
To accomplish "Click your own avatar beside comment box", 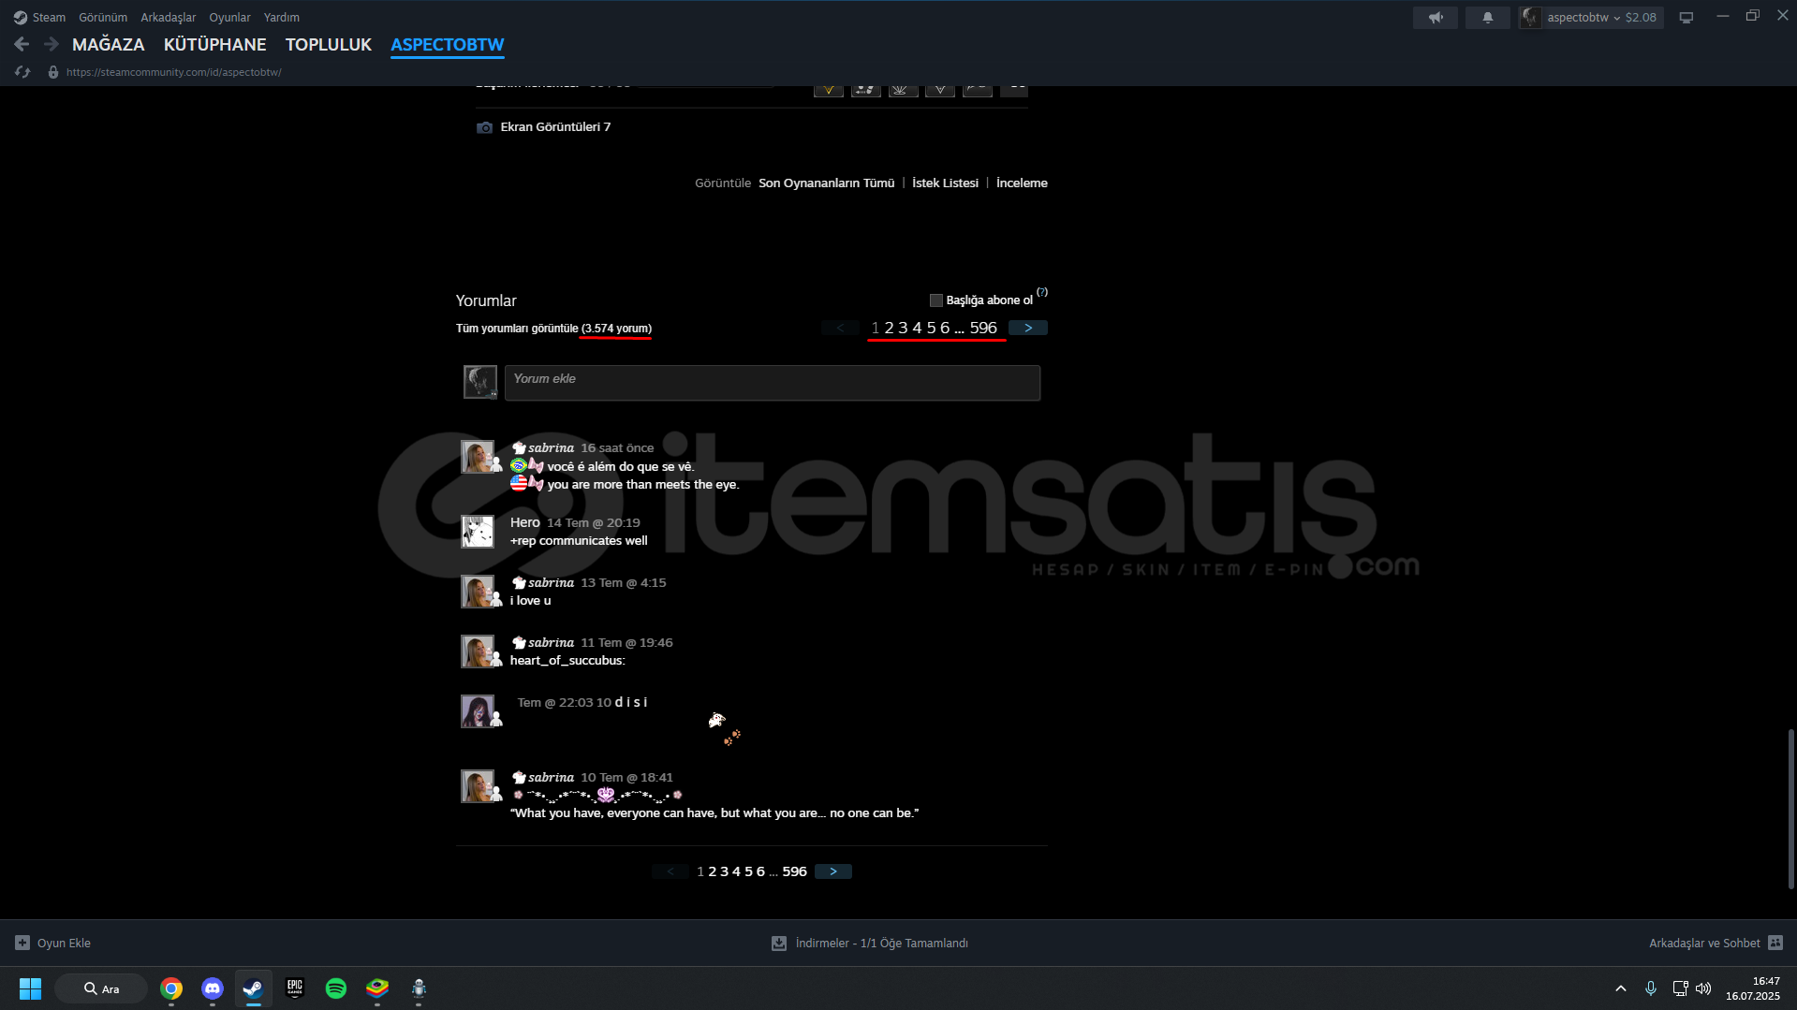I will tap(480, 382).
